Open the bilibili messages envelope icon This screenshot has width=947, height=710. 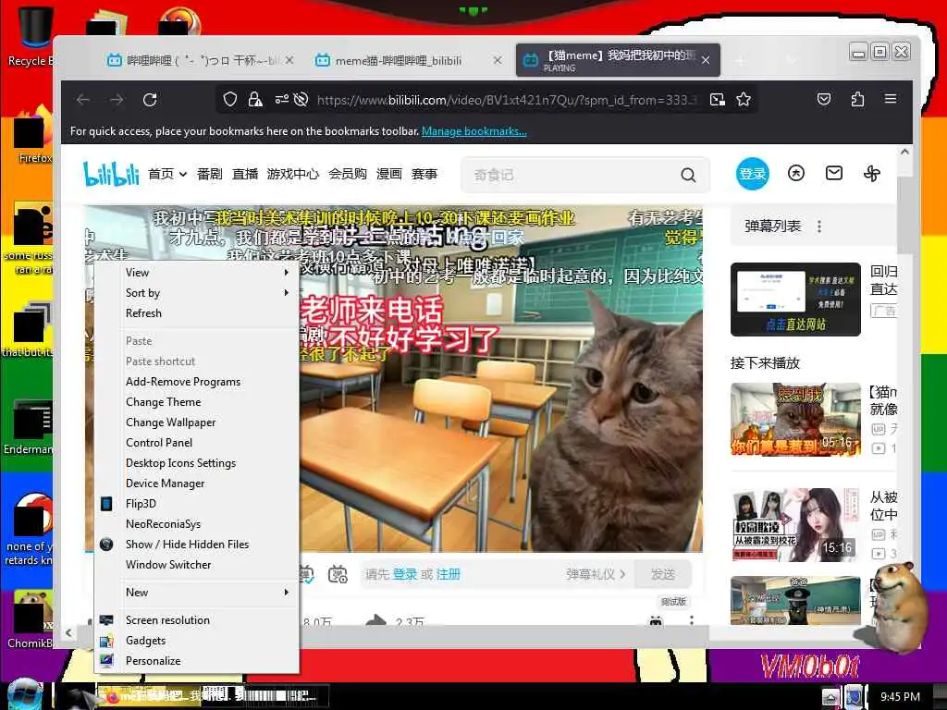pos(834,174)
